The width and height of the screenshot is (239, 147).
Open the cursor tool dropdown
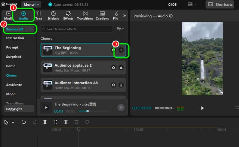point(13,122)
